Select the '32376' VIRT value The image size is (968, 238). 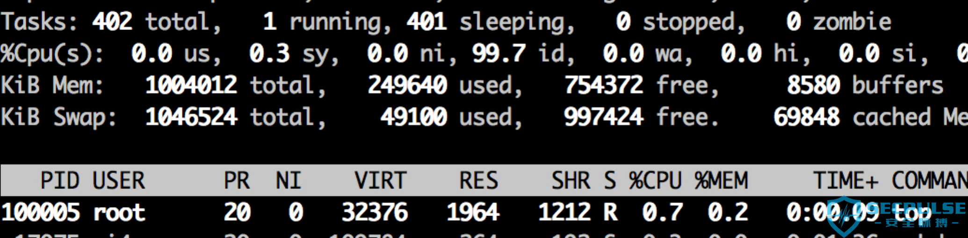(x=375, y=212)
